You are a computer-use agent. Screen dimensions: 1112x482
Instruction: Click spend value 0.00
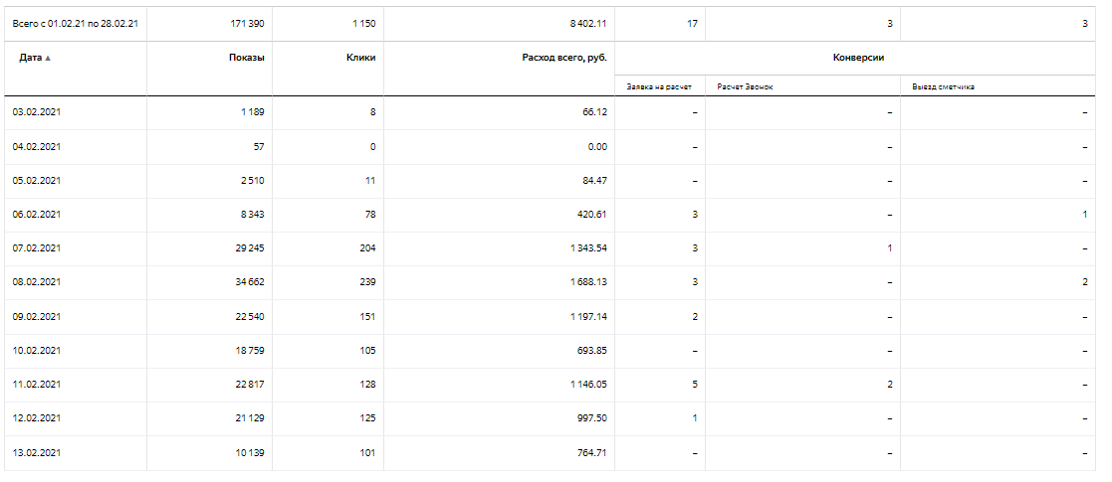598,146
